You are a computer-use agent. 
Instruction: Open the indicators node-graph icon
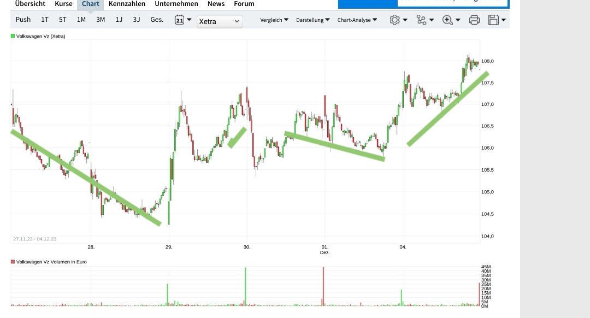tap(421, 20)
